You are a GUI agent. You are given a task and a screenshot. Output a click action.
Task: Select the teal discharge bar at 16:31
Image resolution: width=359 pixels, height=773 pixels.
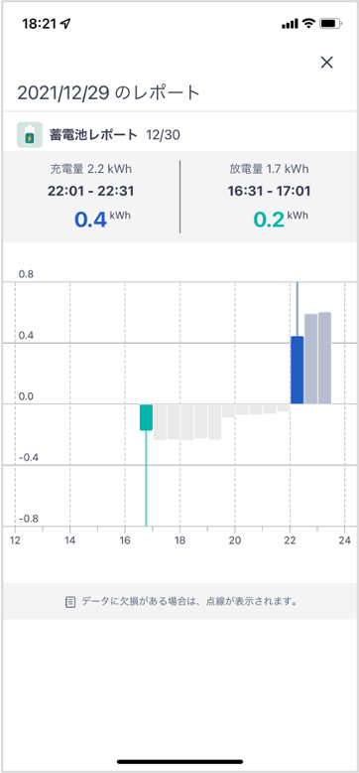[146, 417]
